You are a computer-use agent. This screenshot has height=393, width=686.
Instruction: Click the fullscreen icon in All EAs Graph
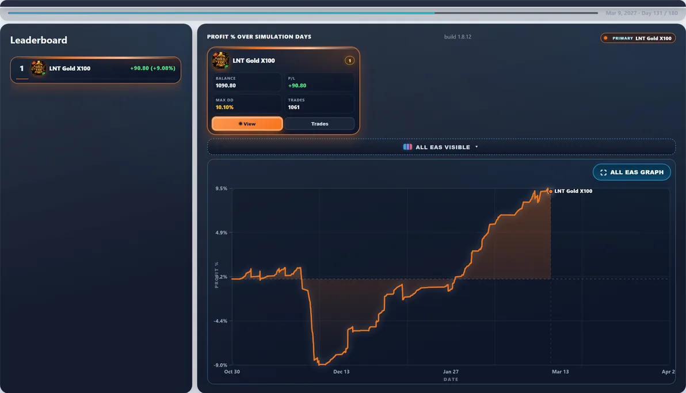[x=603, y=173]
